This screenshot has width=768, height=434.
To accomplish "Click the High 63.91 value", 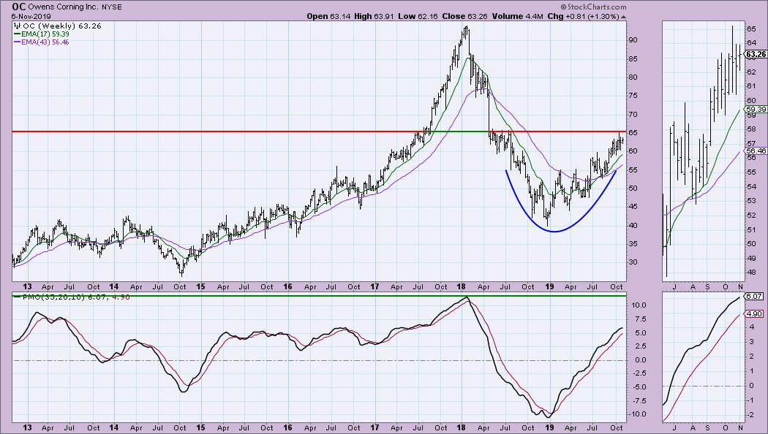I will (374, 16).
